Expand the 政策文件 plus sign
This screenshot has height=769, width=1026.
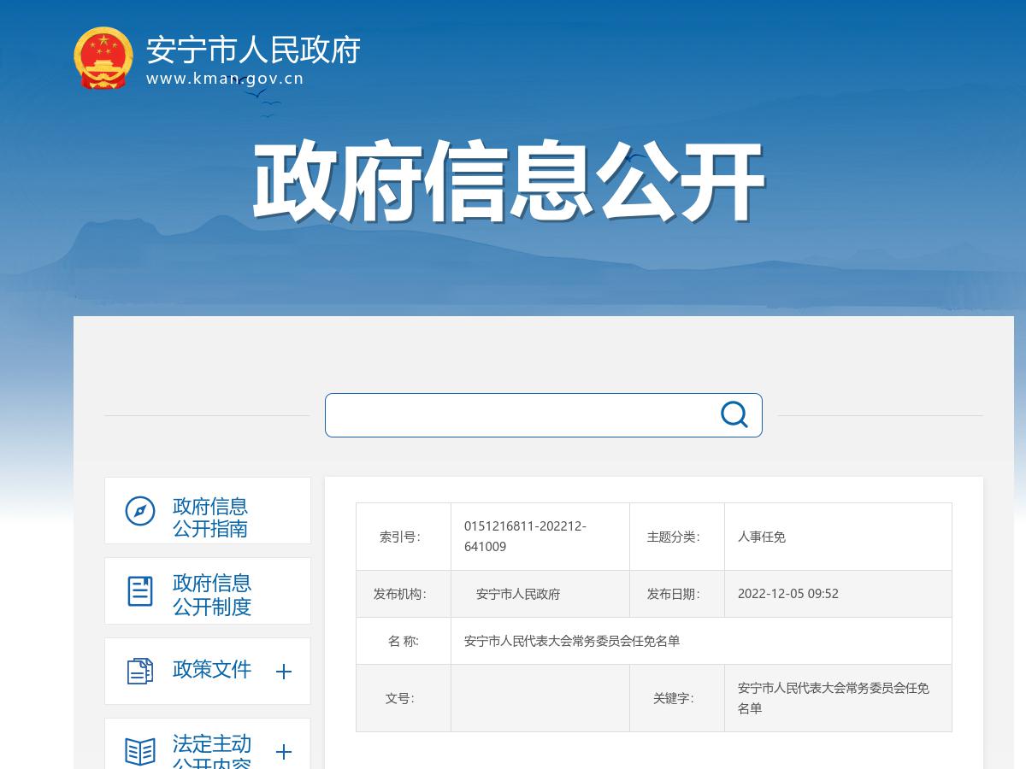284,672
